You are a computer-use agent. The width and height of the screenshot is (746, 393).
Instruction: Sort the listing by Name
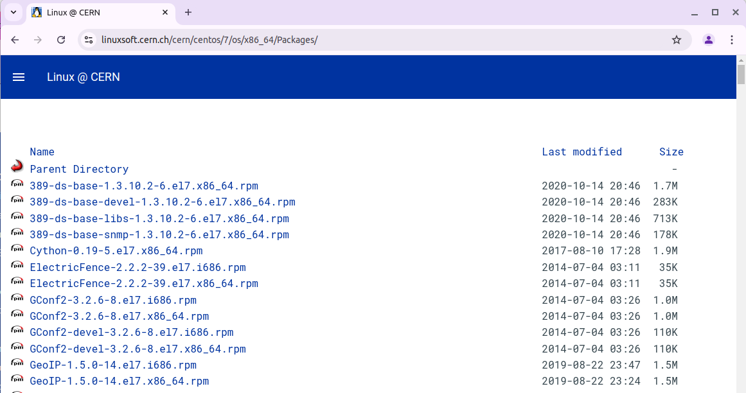pos(42,152)
